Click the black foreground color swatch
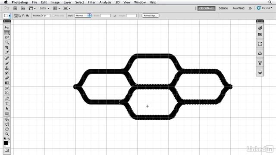276x155 pixels. tap(6, 143)
